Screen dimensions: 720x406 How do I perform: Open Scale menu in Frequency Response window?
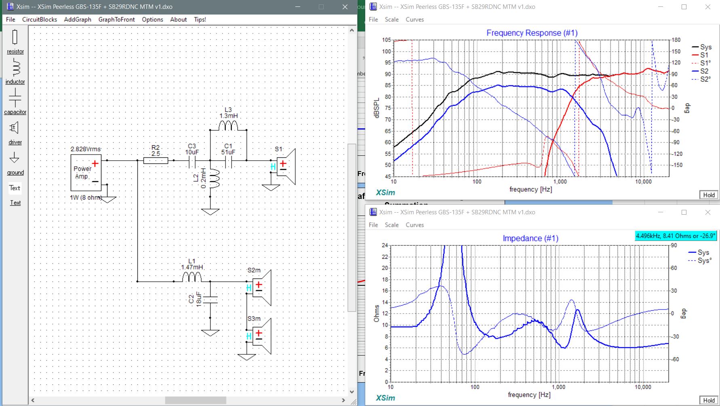(392, 19)
